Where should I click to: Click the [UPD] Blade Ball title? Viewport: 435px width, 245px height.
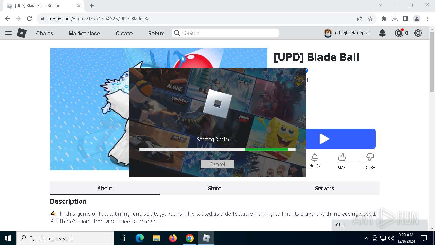pyautogui.click(x=316, y=57)
